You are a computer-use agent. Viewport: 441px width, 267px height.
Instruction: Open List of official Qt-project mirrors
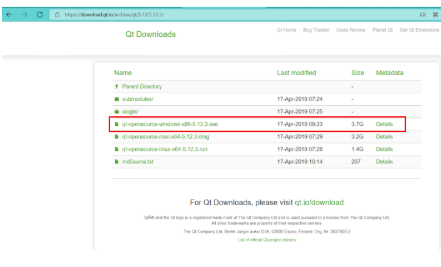(266, 240)
